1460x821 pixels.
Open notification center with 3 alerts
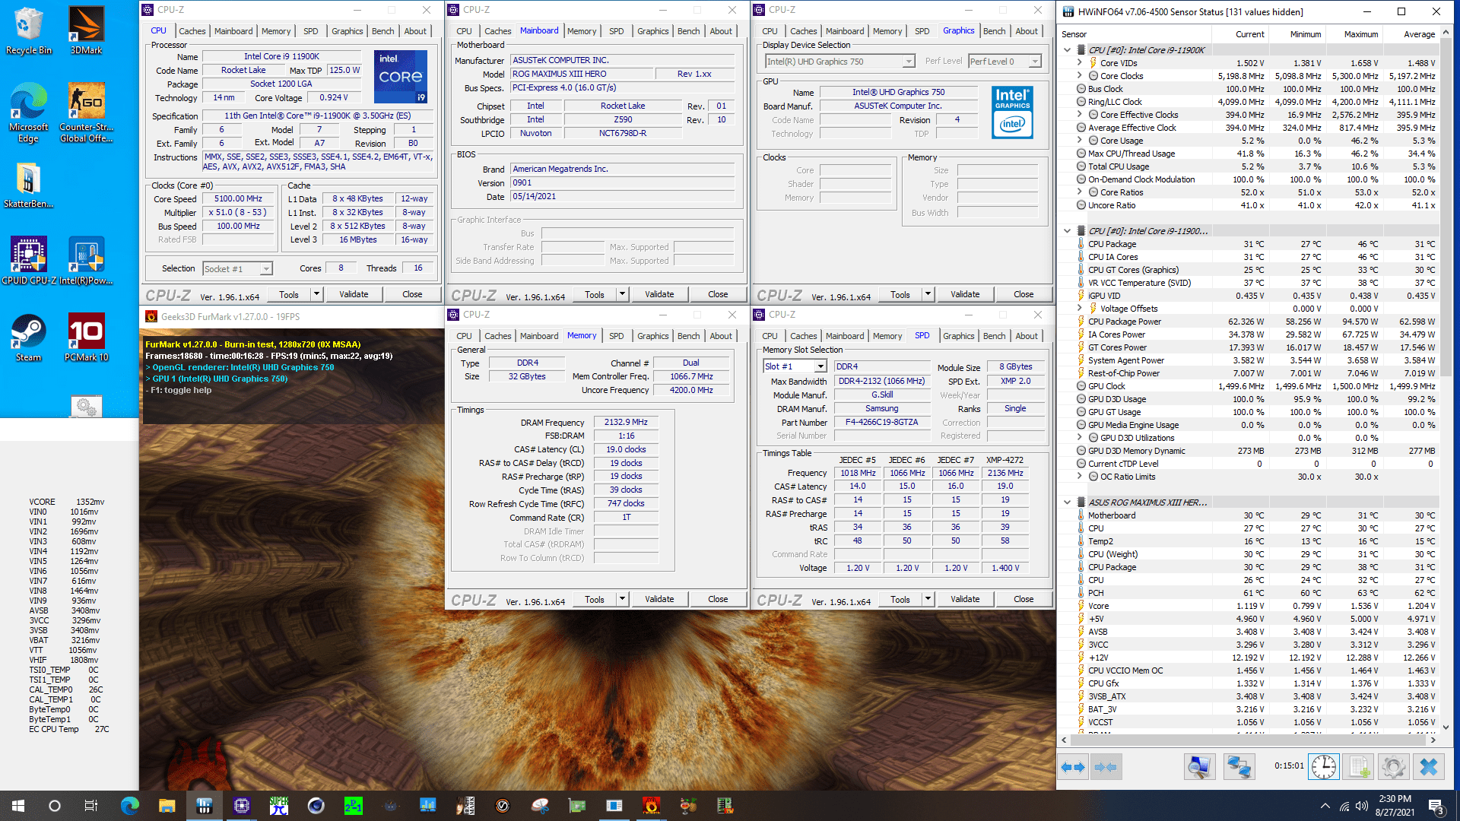click(x=1436, y=806)
